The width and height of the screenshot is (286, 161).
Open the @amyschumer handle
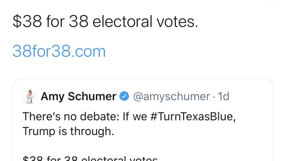coord(171,97)
